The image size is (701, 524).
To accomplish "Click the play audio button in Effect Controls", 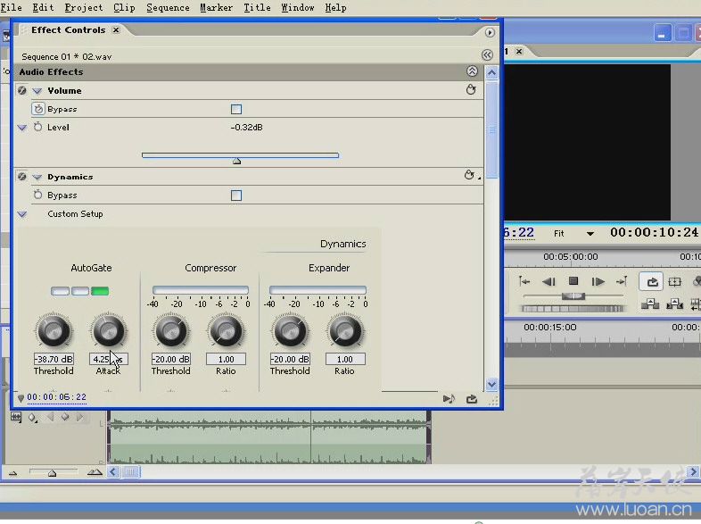I will (449, 399).
